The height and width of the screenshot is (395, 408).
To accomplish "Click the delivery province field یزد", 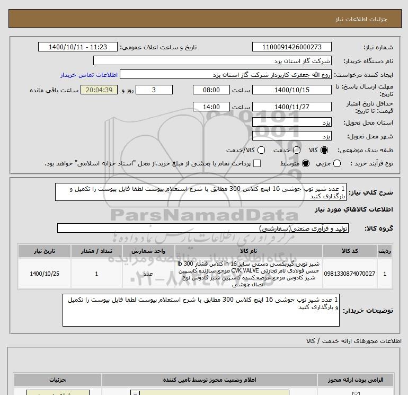I will pyautogui.click(x=291, y=122).
